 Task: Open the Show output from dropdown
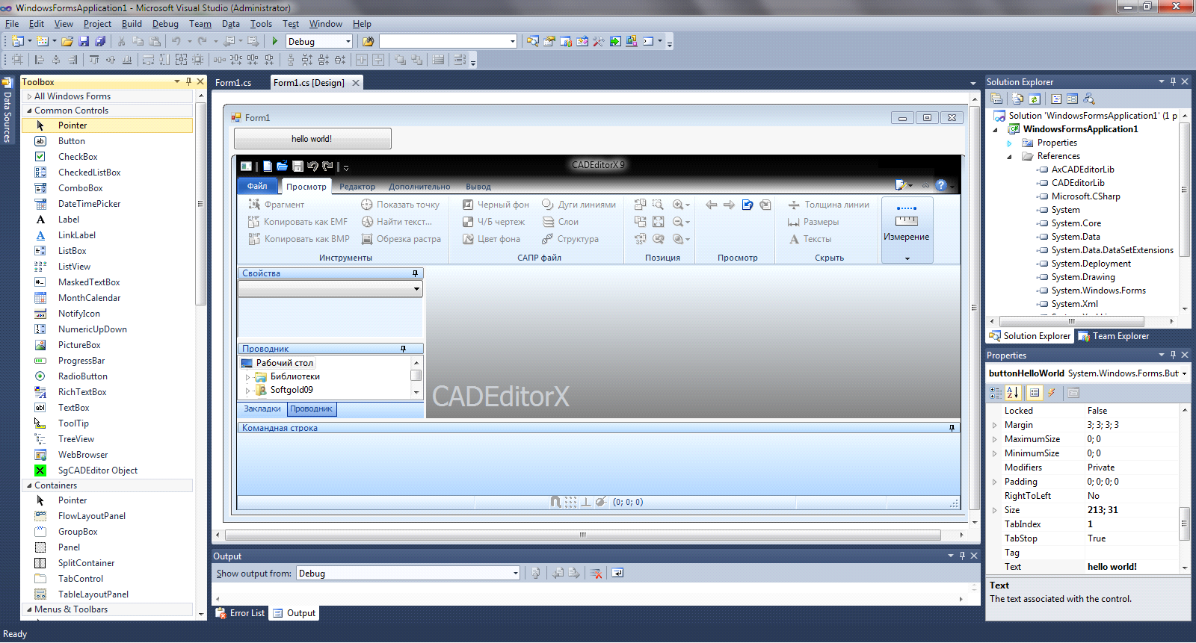[515, 573]
